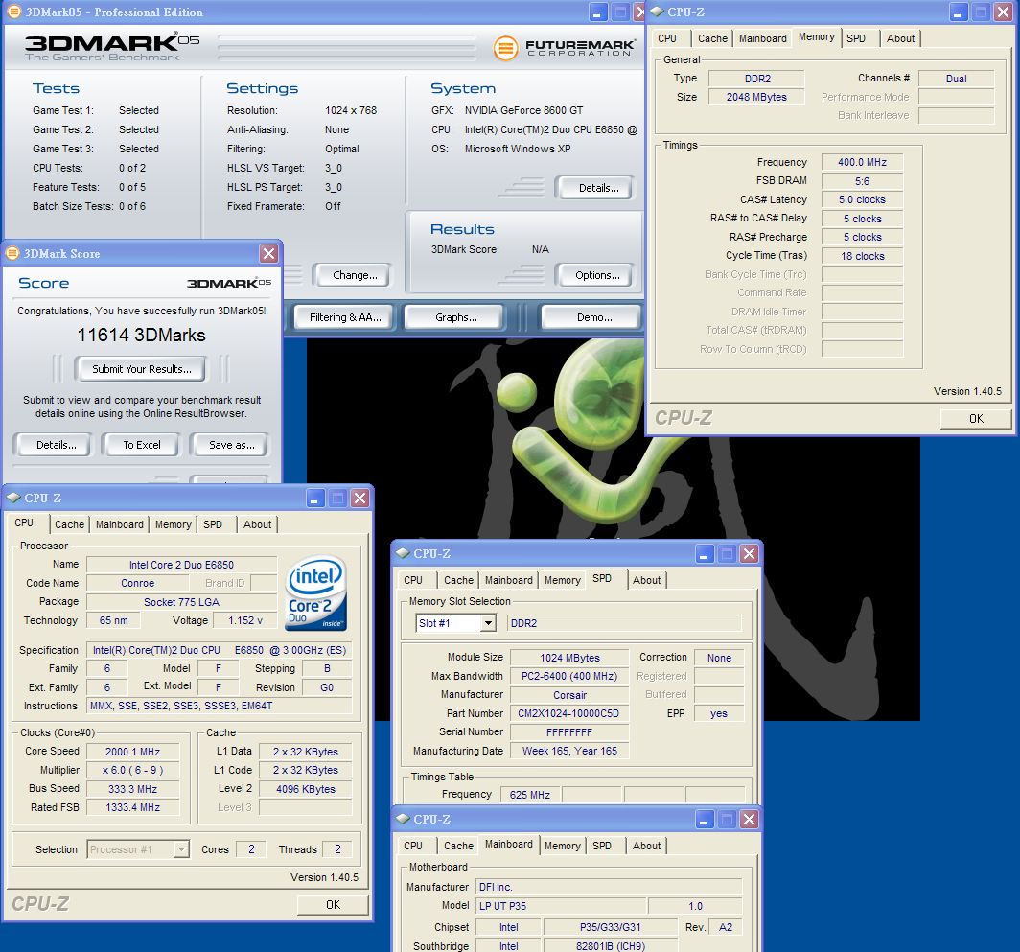Viewport: 1020px width, 952px height.
Task: Open Cache tab in CPU-Z processor window
Action: click(70, 524)
